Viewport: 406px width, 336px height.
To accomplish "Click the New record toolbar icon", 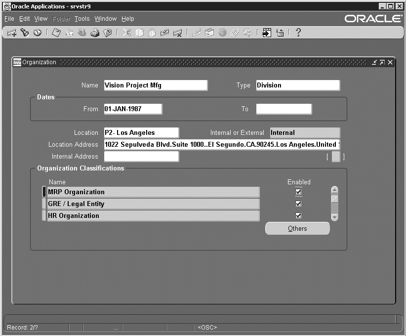I will click(x=12, y=33).
